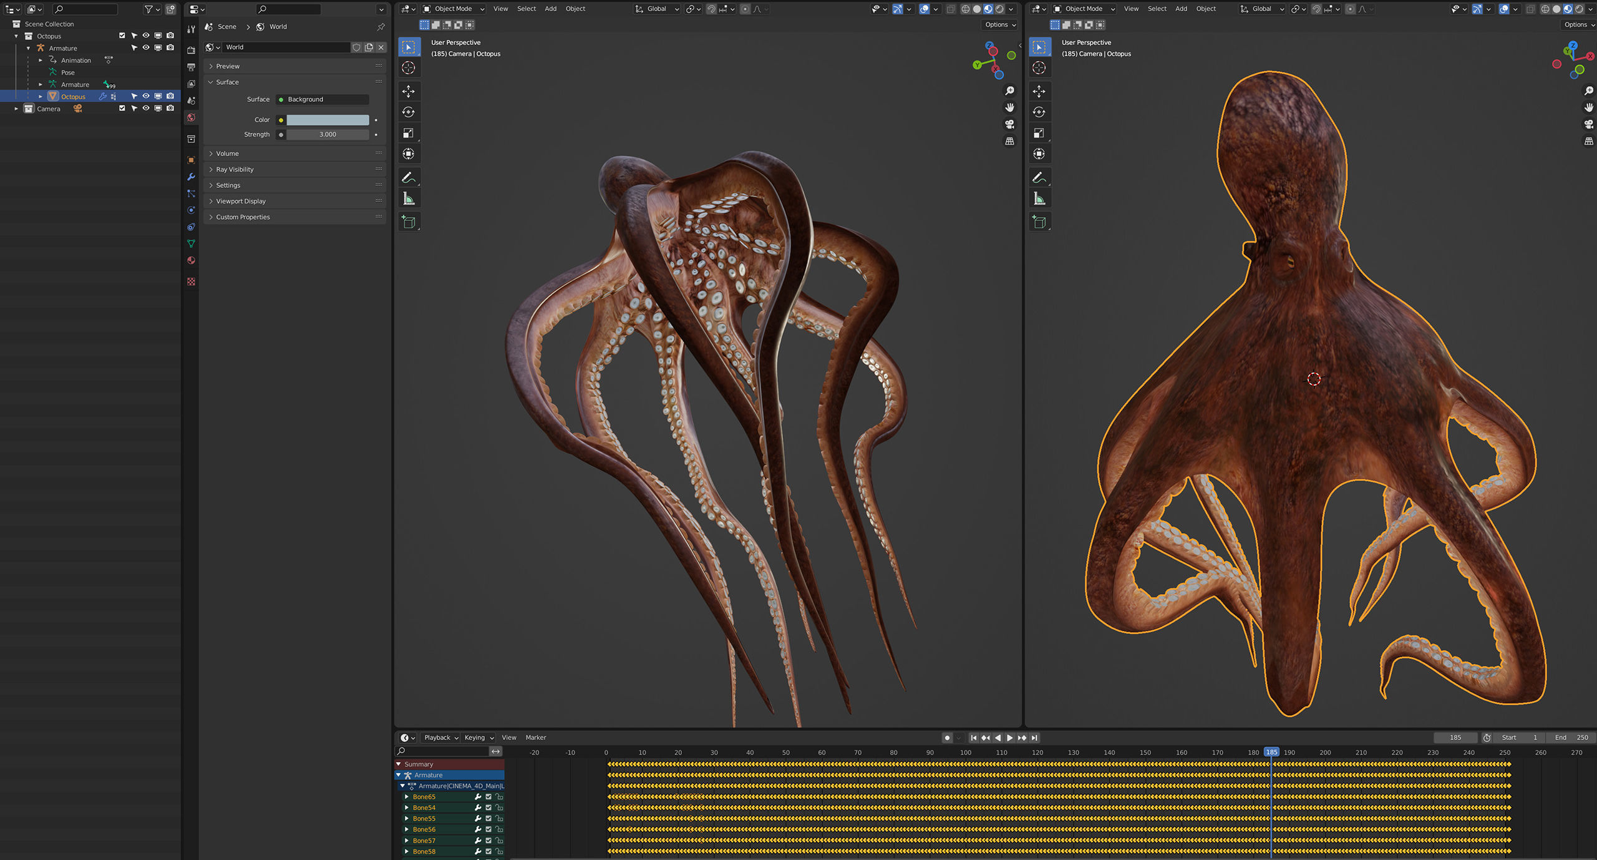Click the Strength value field

click(x=328, y=135)
